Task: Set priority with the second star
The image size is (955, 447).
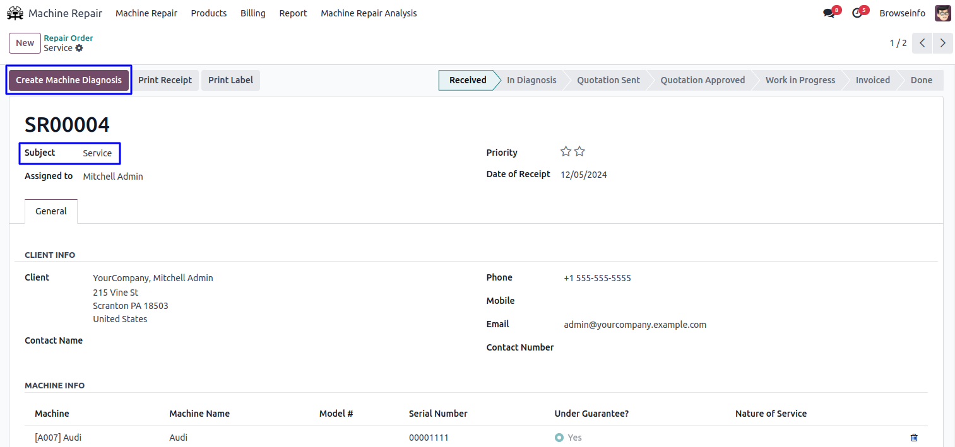Action: (x=579, y=152)
